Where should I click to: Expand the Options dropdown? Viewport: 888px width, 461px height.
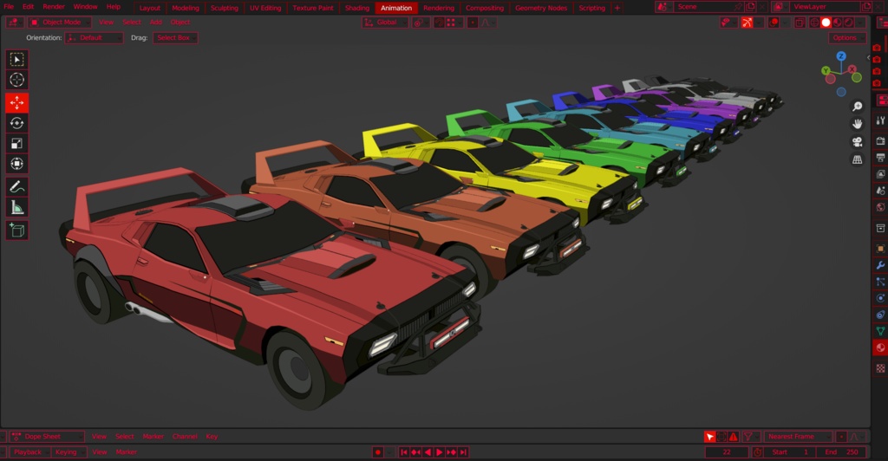847,38
